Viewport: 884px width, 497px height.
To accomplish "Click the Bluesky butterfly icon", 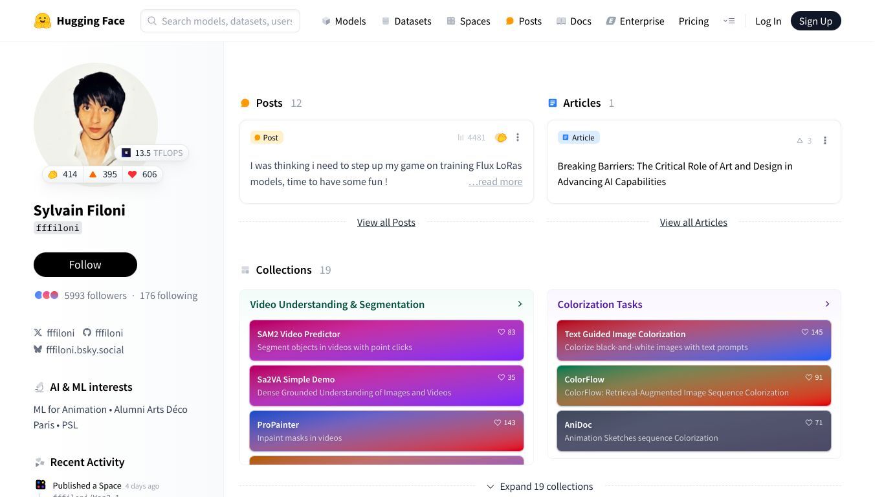I will coord(38,349).
